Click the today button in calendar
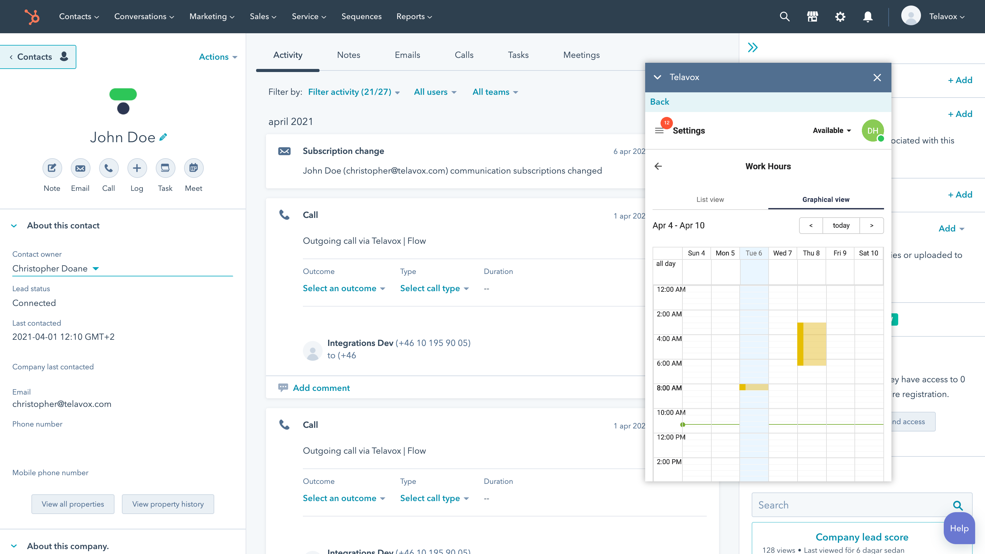 pyautogui.click(x=841, y=226)
